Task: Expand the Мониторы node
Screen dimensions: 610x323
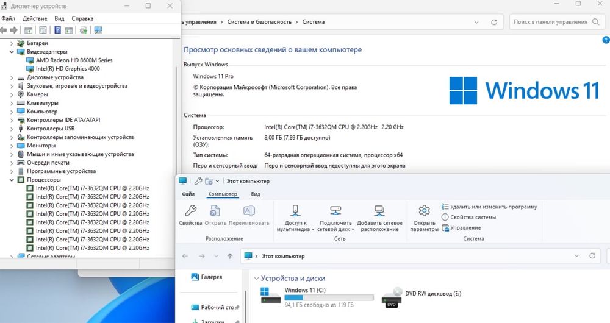Action: click(x=12, y=146)
